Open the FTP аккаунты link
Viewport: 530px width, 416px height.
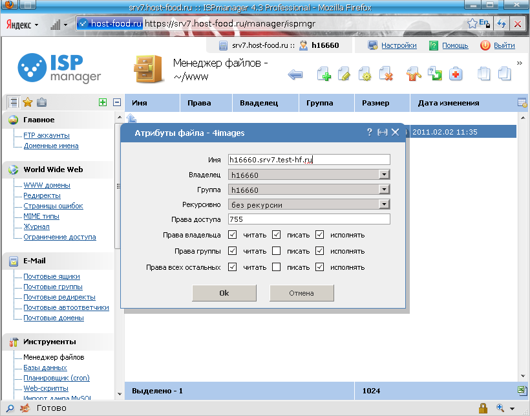(47, 135)
